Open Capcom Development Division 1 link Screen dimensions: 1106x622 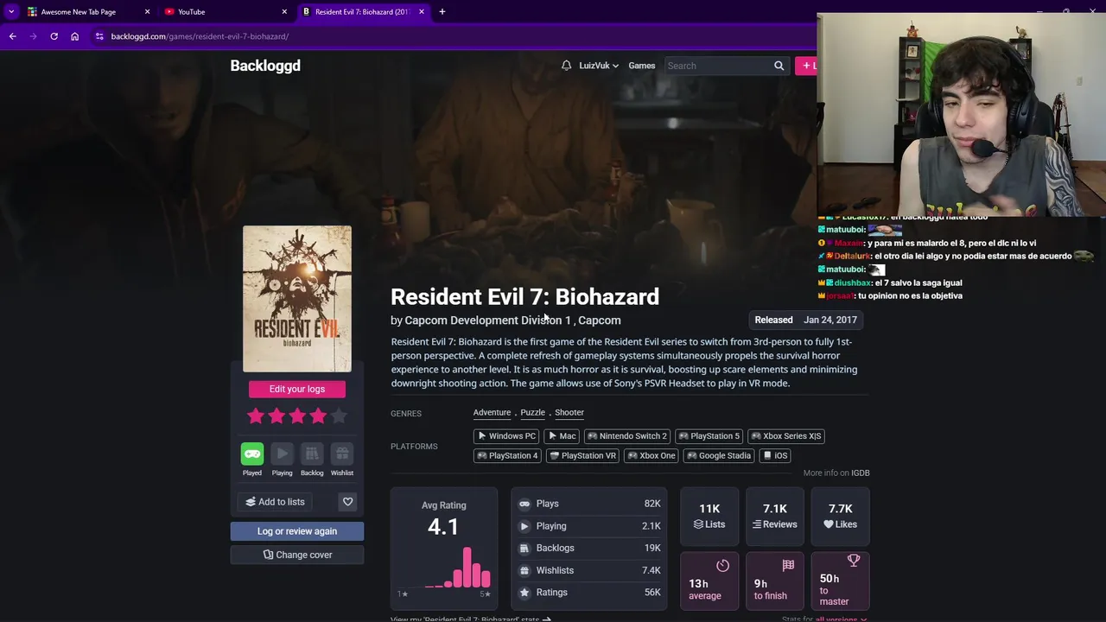pos(487,321)
